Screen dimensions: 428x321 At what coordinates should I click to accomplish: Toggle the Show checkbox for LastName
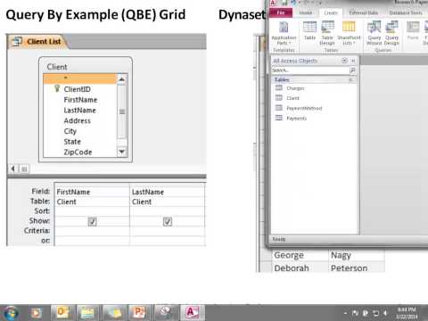pyautogui.click(x=168, y=222)
